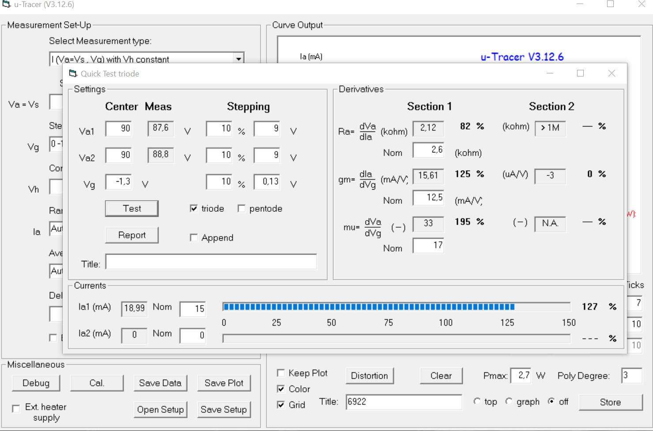The image size is (653, 431).
Task: Maximize the Quick Test triode window
Action: pos(581,73)
